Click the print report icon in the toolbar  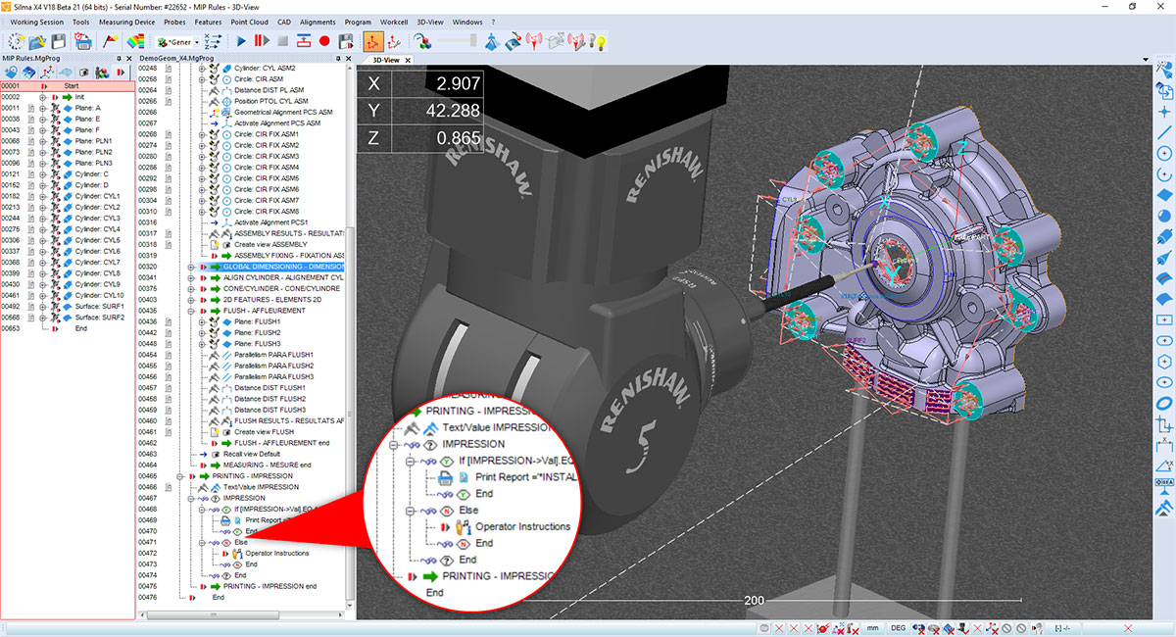(x=83, y=41)
